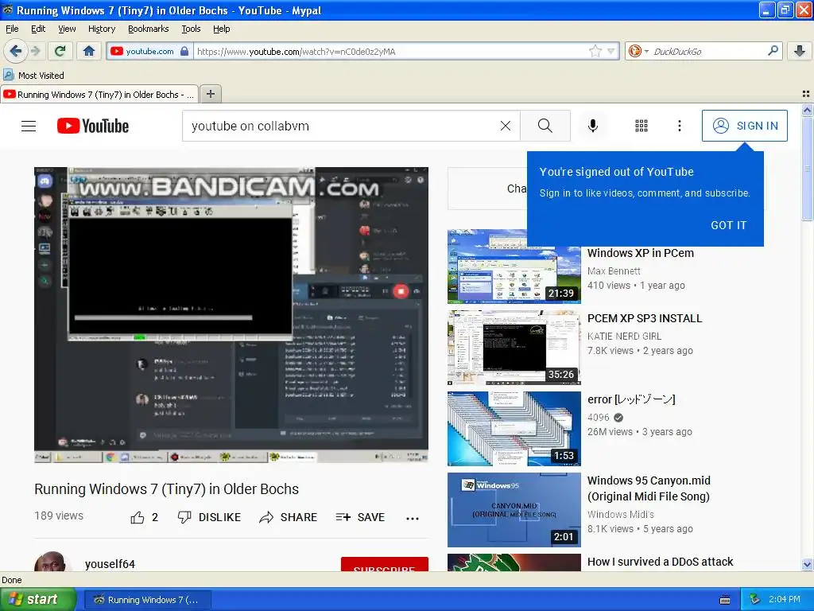Start voice search with microphone
Image resolution: width=814 pixels, height=611 pixels.
click(593, 126)
